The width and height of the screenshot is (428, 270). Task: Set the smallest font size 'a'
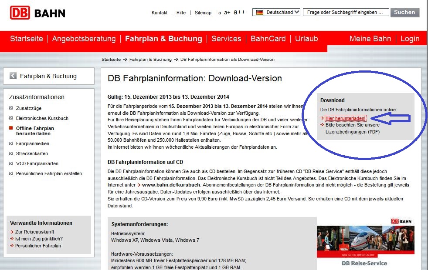pyautogui.click(x=220, y=13)
